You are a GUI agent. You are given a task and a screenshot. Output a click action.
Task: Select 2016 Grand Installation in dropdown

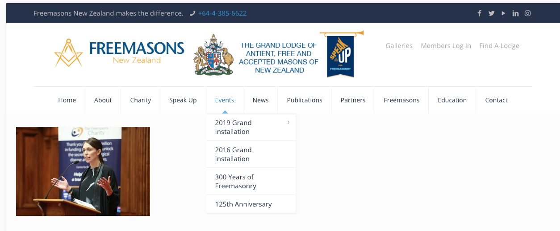click(x=251, y=154)
